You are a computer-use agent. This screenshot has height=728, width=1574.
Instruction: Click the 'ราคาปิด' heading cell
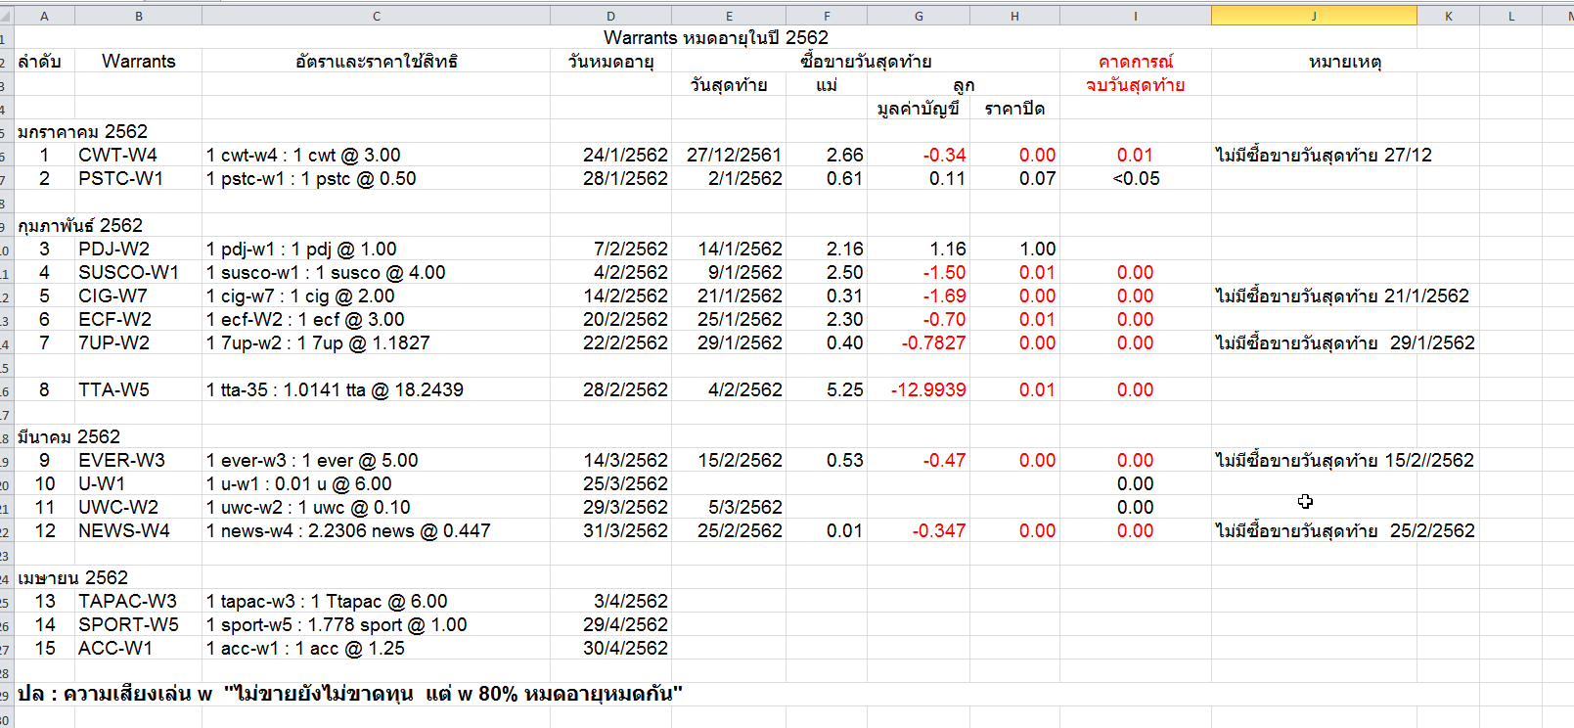pyautogui.click(x=1014, y=109)
